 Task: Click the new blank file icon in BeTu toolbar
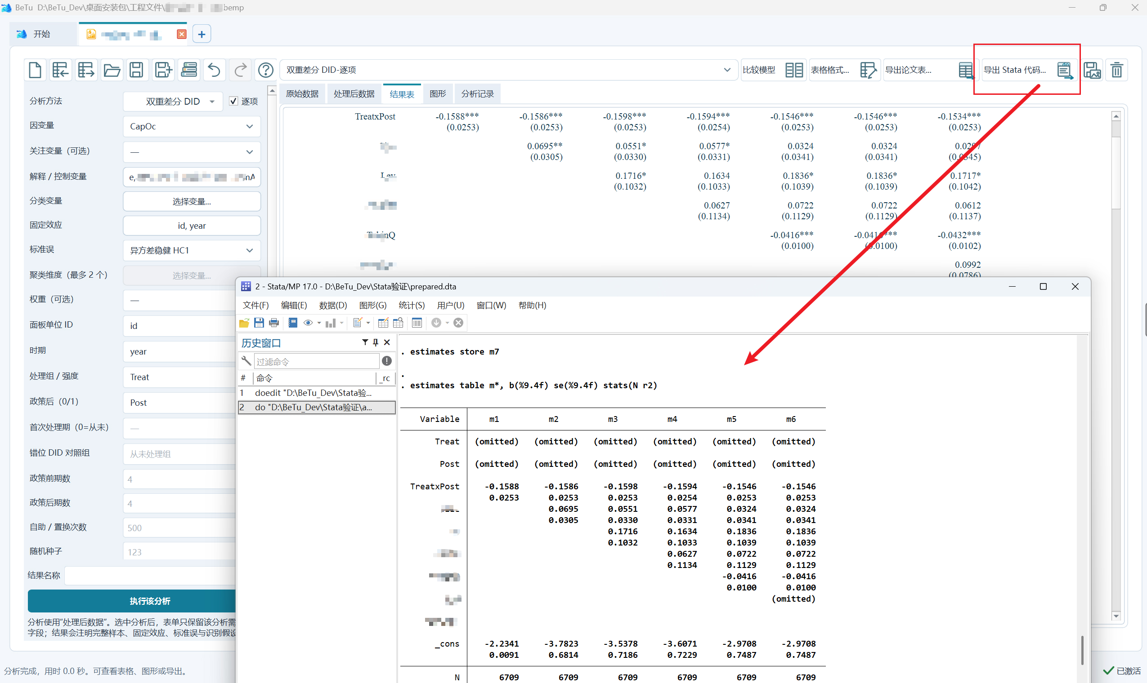35,70
